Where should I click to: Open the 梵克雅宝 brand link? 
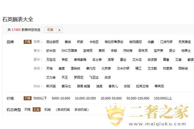(185, 42)
